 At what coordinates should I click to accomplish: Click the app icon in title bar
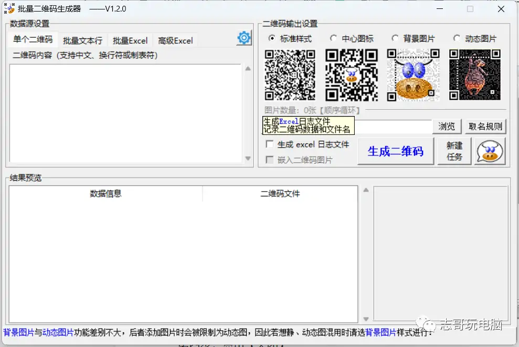pos(9,9)
